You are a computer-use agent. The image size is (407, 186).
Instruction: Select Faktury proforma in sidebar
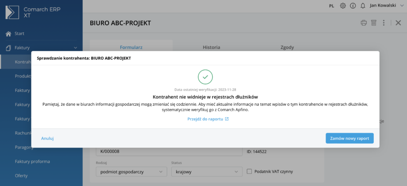(x=32, y=161)
